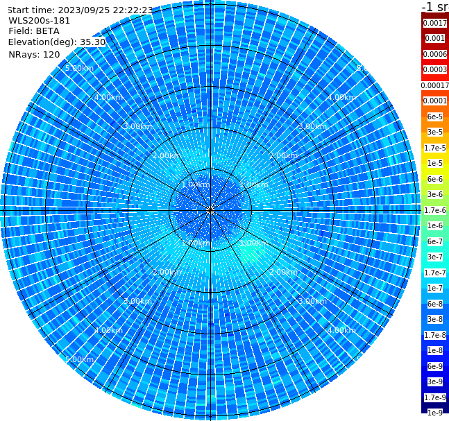Screen dimensions: 449x421
Task: Click the '1e-6' colorbar label
Action: (x=435, y=225)
